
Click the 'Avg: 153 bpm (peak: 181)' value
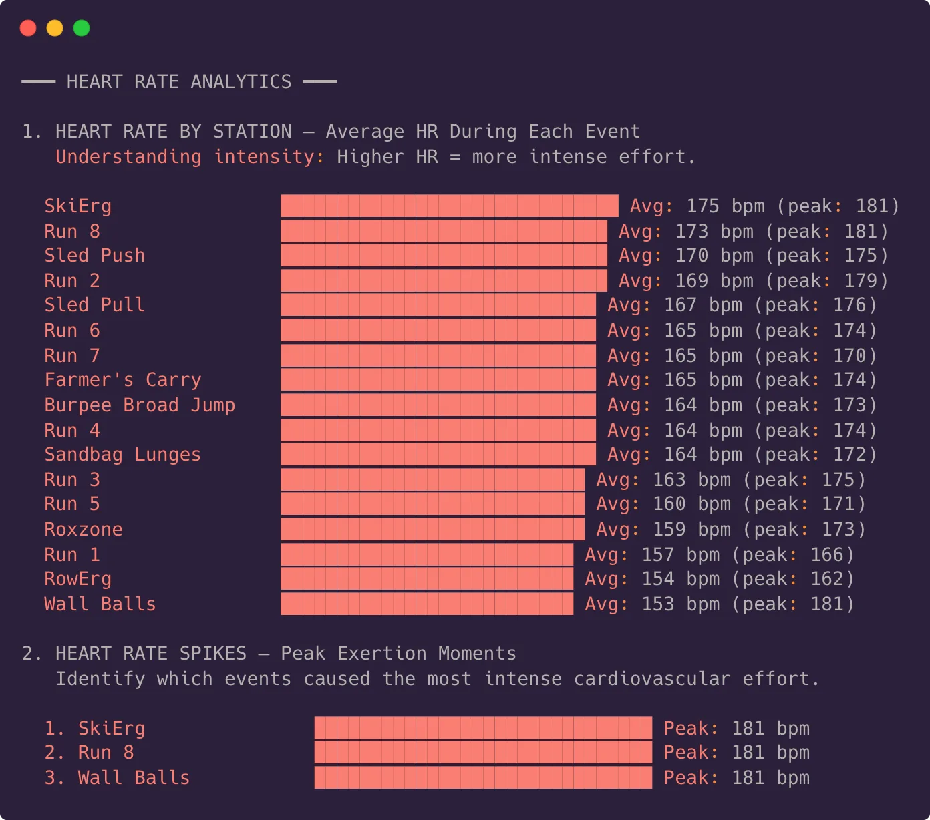pos(720,604)
